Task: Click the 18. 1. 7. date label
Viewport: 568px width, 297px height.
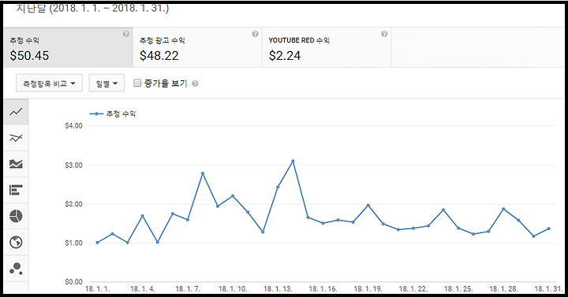Action: [x=187, y=289]
